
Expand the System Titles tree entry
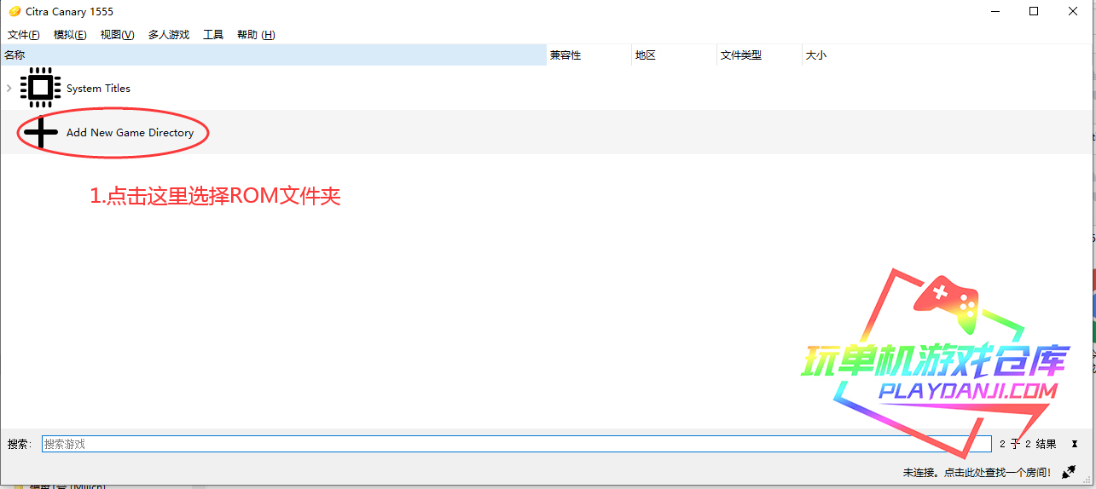tap(9, 88)
